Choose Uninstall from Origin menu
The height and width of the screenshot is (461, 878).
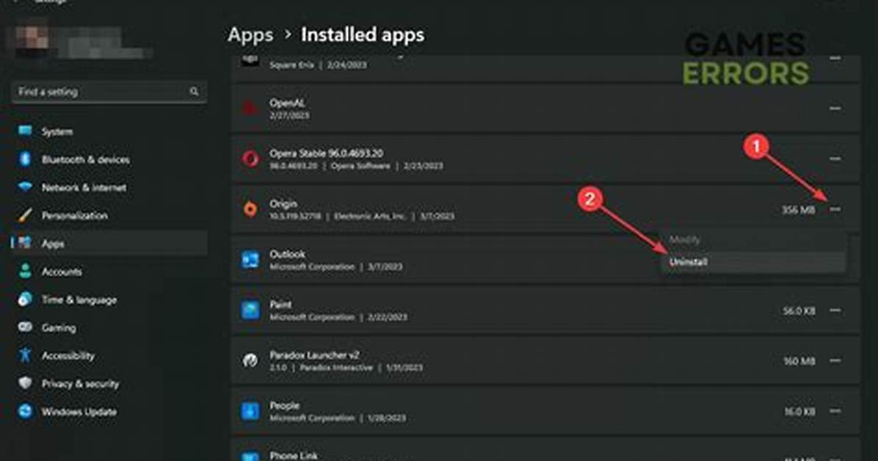[753, 262]
